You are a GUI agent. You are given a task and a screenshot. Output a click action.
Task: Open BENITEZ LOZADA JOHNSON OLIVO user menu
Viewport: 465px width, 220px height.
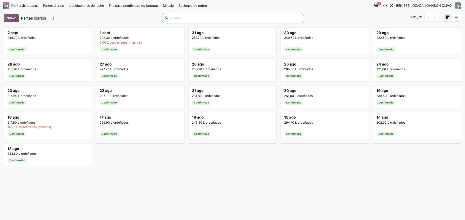click(x=424, y=6)
